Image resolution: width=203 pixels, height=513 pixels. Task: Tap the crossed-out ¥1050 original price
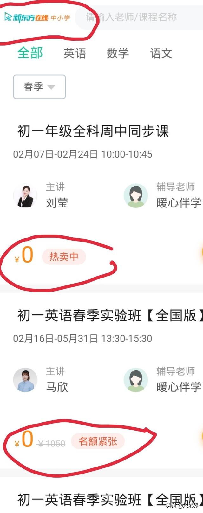click(x=51, y=443)
